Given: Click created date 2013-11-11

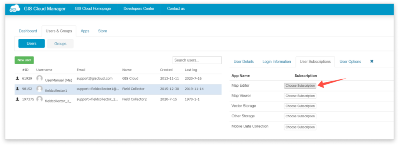Looking at the screenshot, I should tap(169, 79).
